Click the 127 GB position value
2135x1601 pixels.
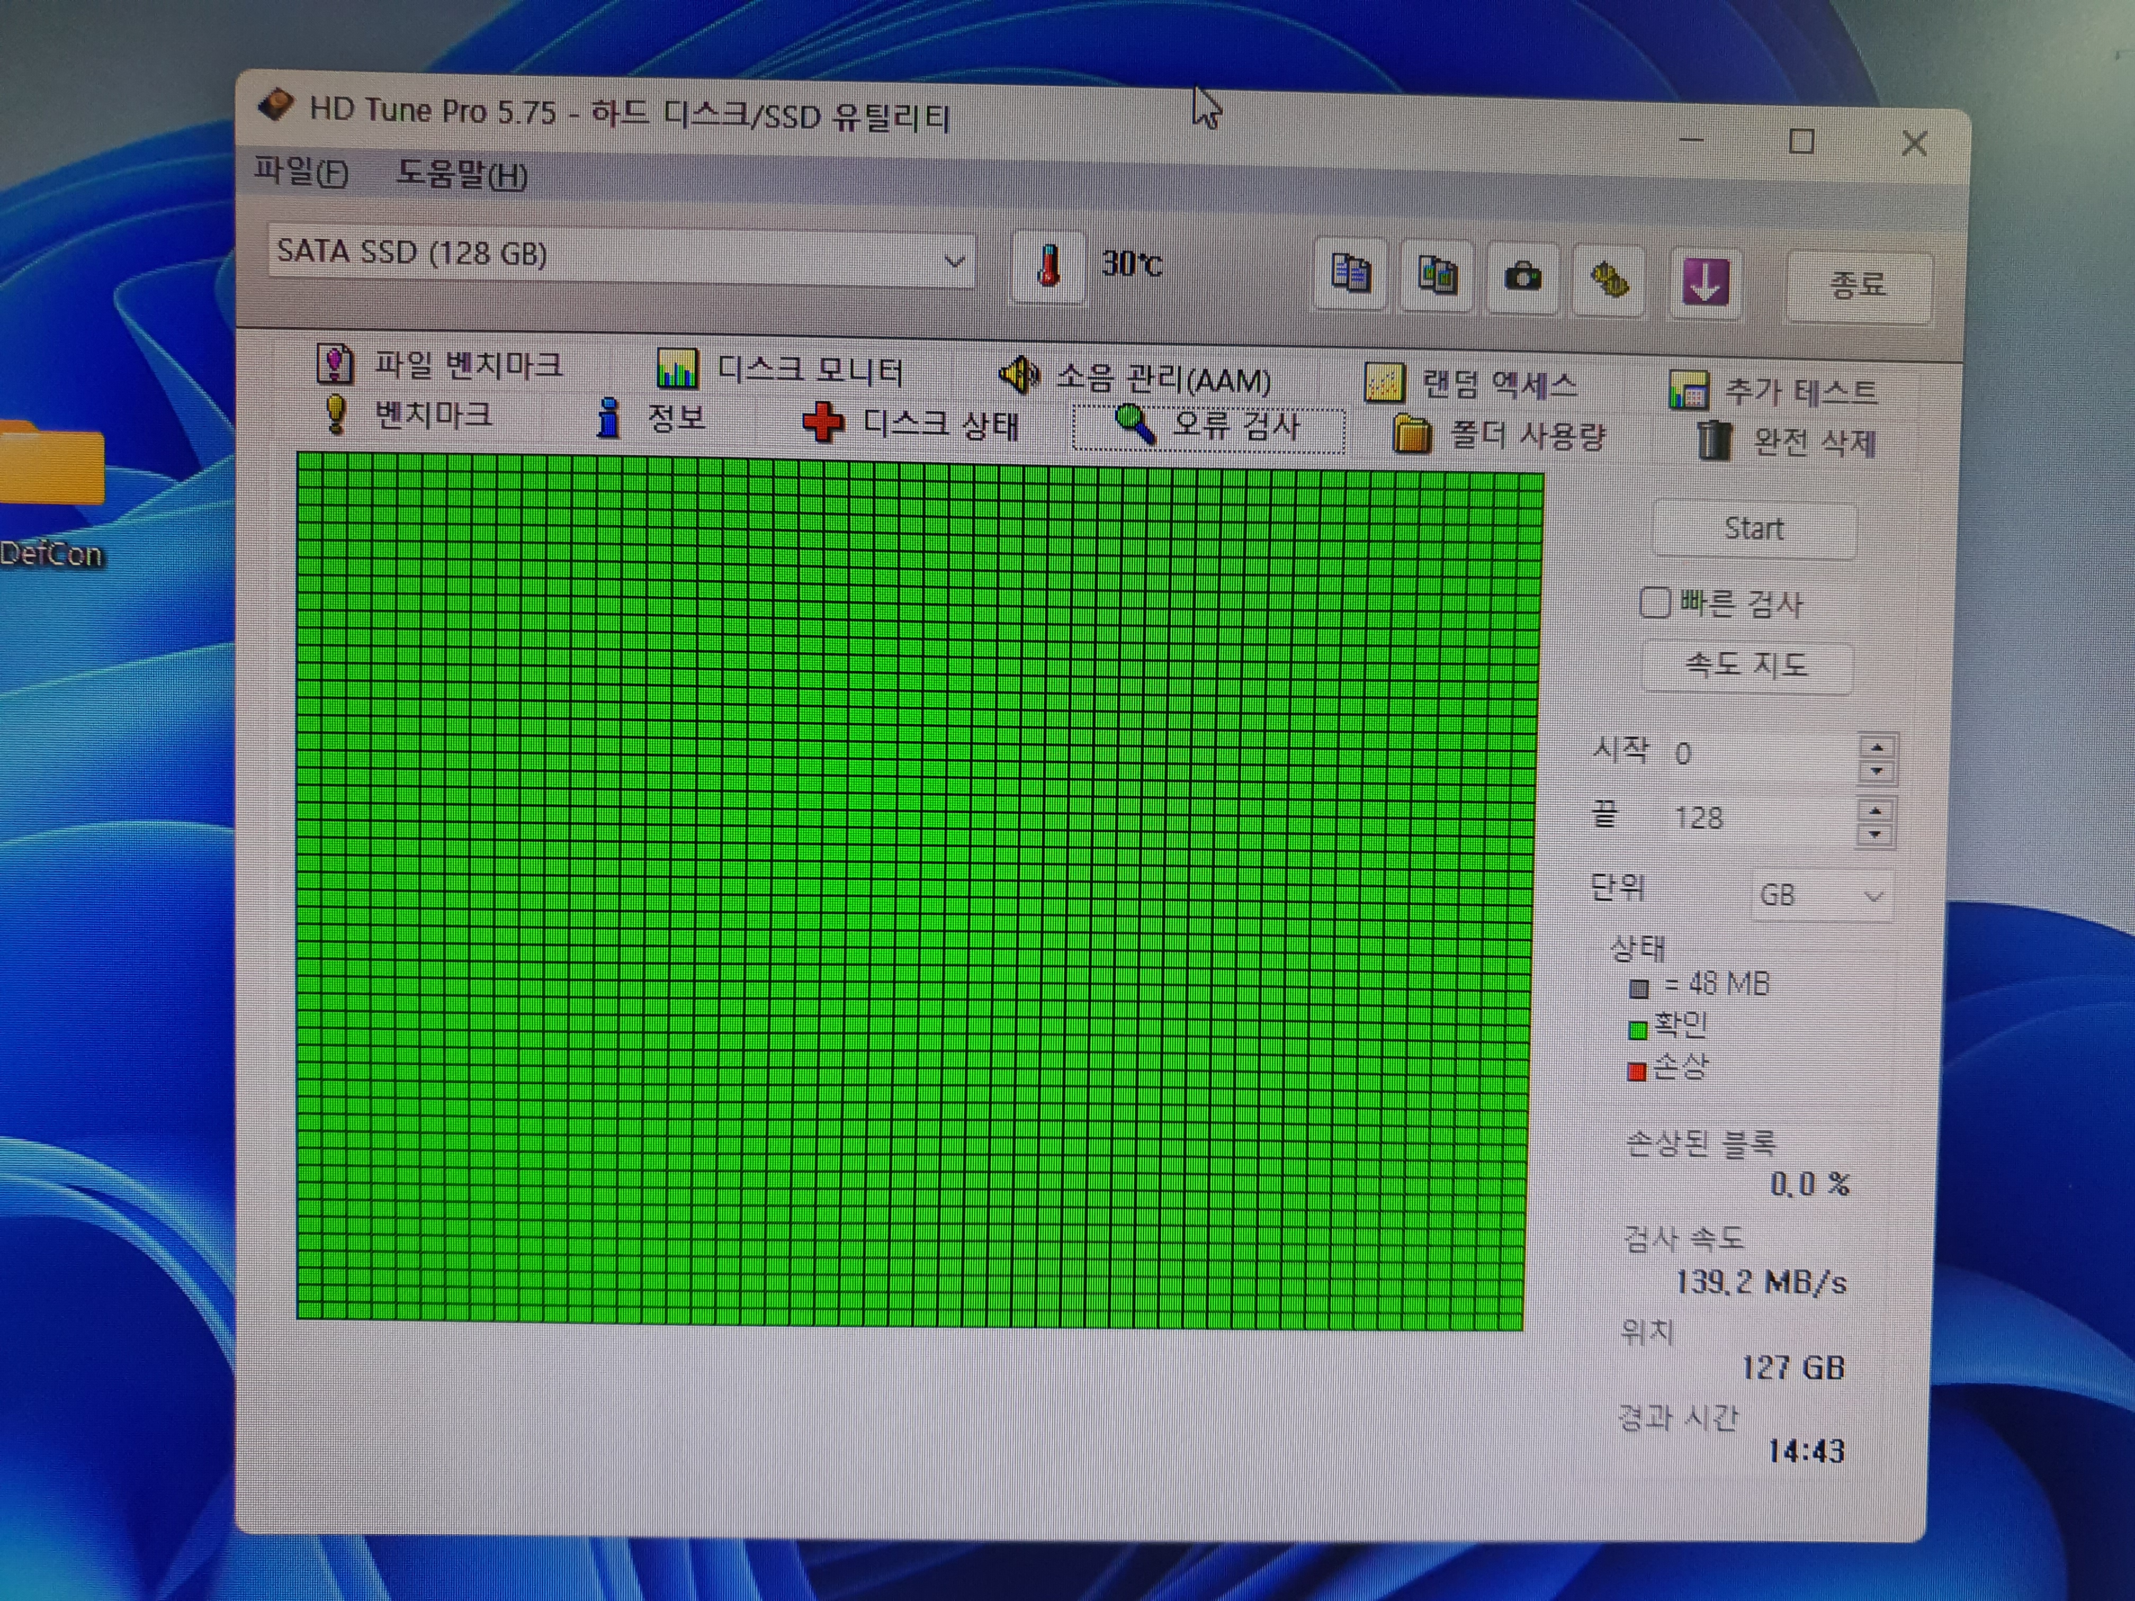(1792, 1368)
